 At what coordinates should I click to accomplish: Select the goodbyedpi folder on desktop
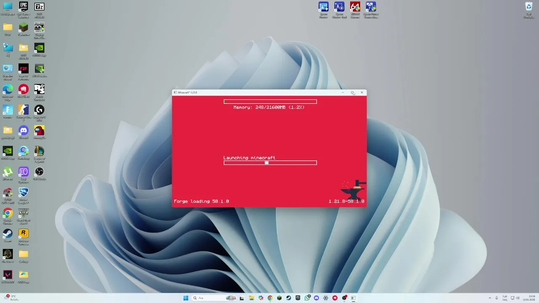pos(8,132)
